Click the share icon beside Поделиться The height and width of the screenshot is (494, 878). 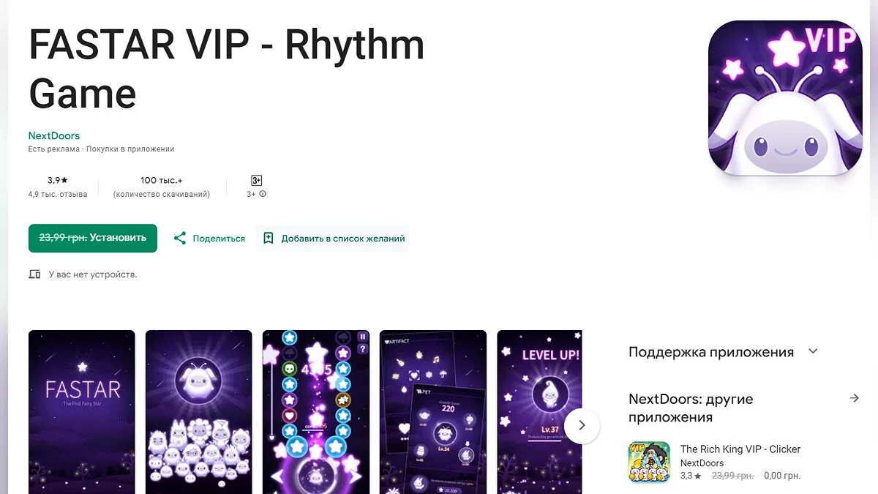180,238
